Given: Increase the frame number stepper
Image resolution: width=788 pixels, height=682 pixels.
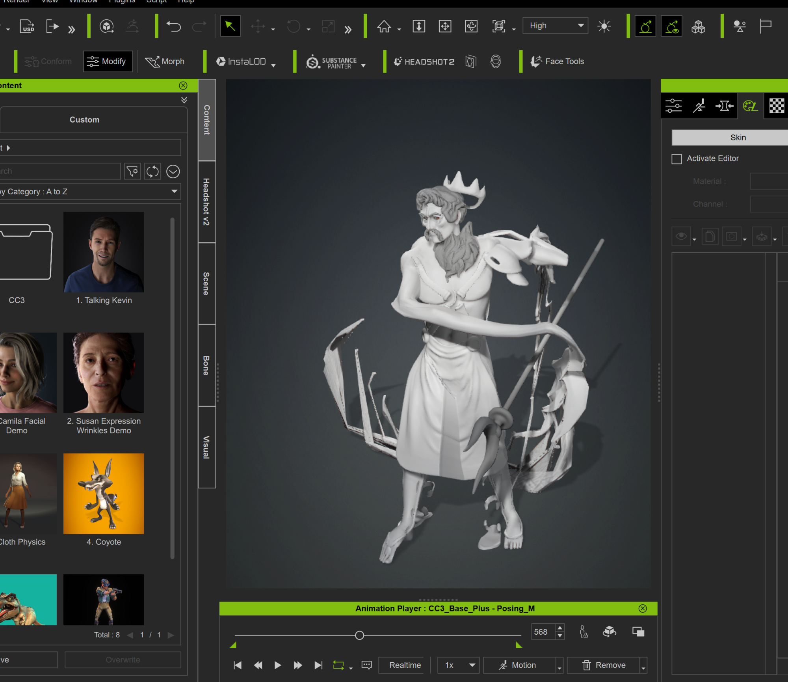Looking at the screenshot, I should click(x=560, y=628).
